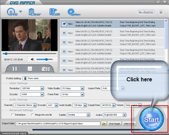Expand the Audios English dropdown

pos(124,115)
